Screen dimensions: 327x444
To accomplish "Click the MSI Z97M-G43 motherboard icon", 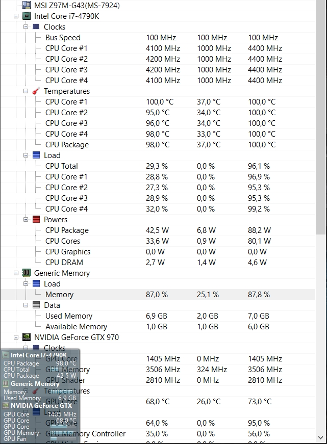I will (27, 5).
